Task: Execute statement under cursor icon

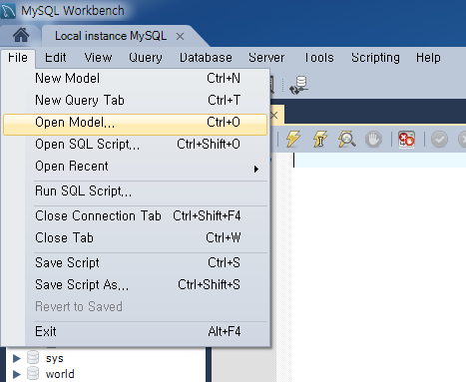Action: (319, 139)
